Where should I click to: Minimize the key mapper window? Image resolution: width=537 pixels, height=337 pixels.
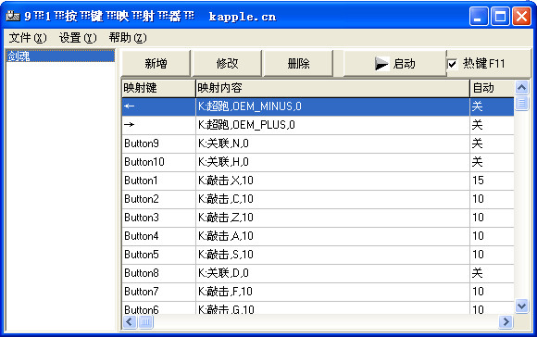pos(479,16)
